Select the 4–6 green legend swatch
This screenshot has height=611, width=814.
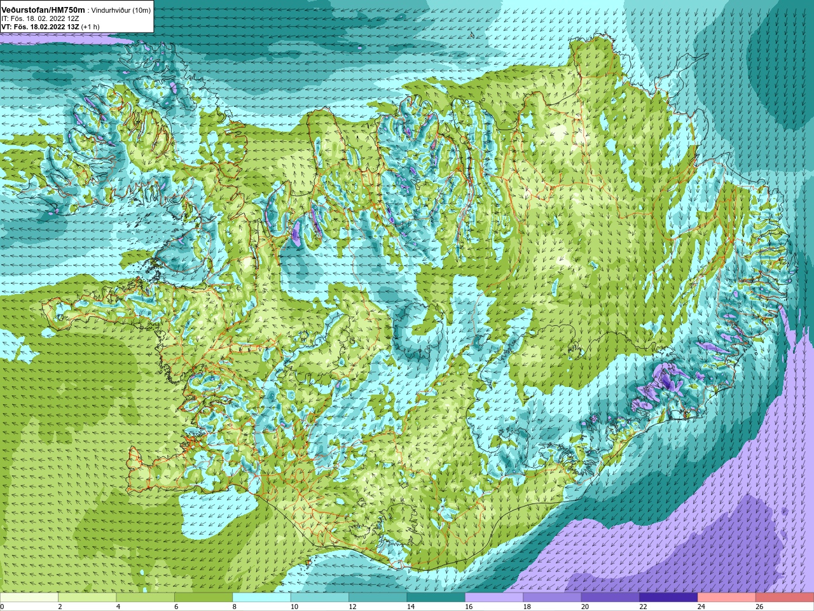[x=146, y=597]
